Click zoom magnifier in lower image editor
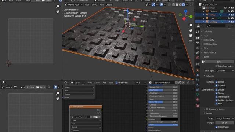 click(x=58, y=93)
